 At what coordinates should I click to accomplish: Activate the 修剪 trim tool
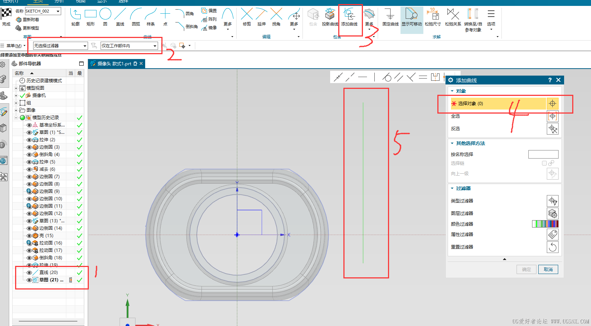tap(247, 14)
